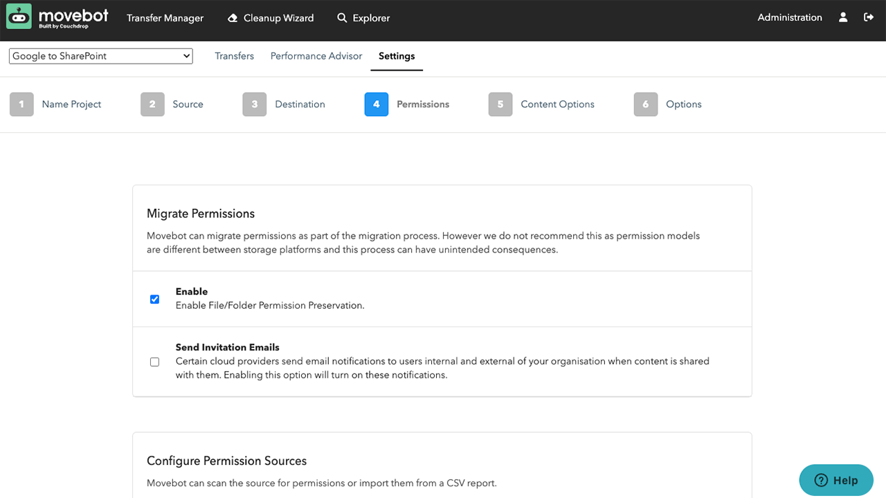Disable the Enable permission preservation checkbox

tap(154, 299)
